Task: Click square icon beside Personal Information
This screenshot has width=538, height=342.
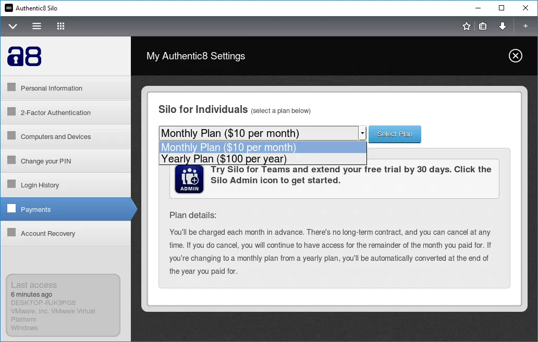Action: (x=11, y=87)
